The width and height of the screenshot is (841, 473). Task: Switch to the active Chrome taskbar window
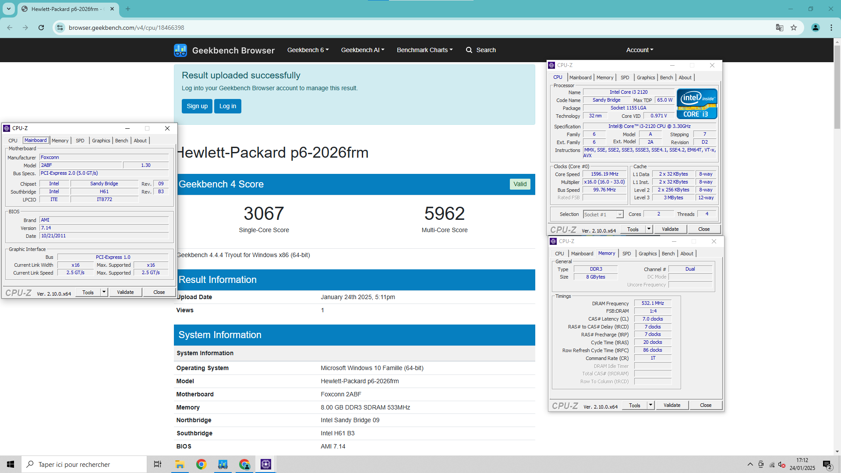click(x=244, y=464)
